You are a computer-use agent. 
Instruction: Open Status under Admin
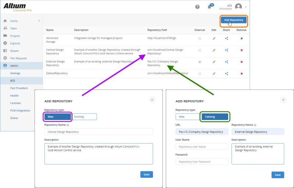[x=14, y=118]
